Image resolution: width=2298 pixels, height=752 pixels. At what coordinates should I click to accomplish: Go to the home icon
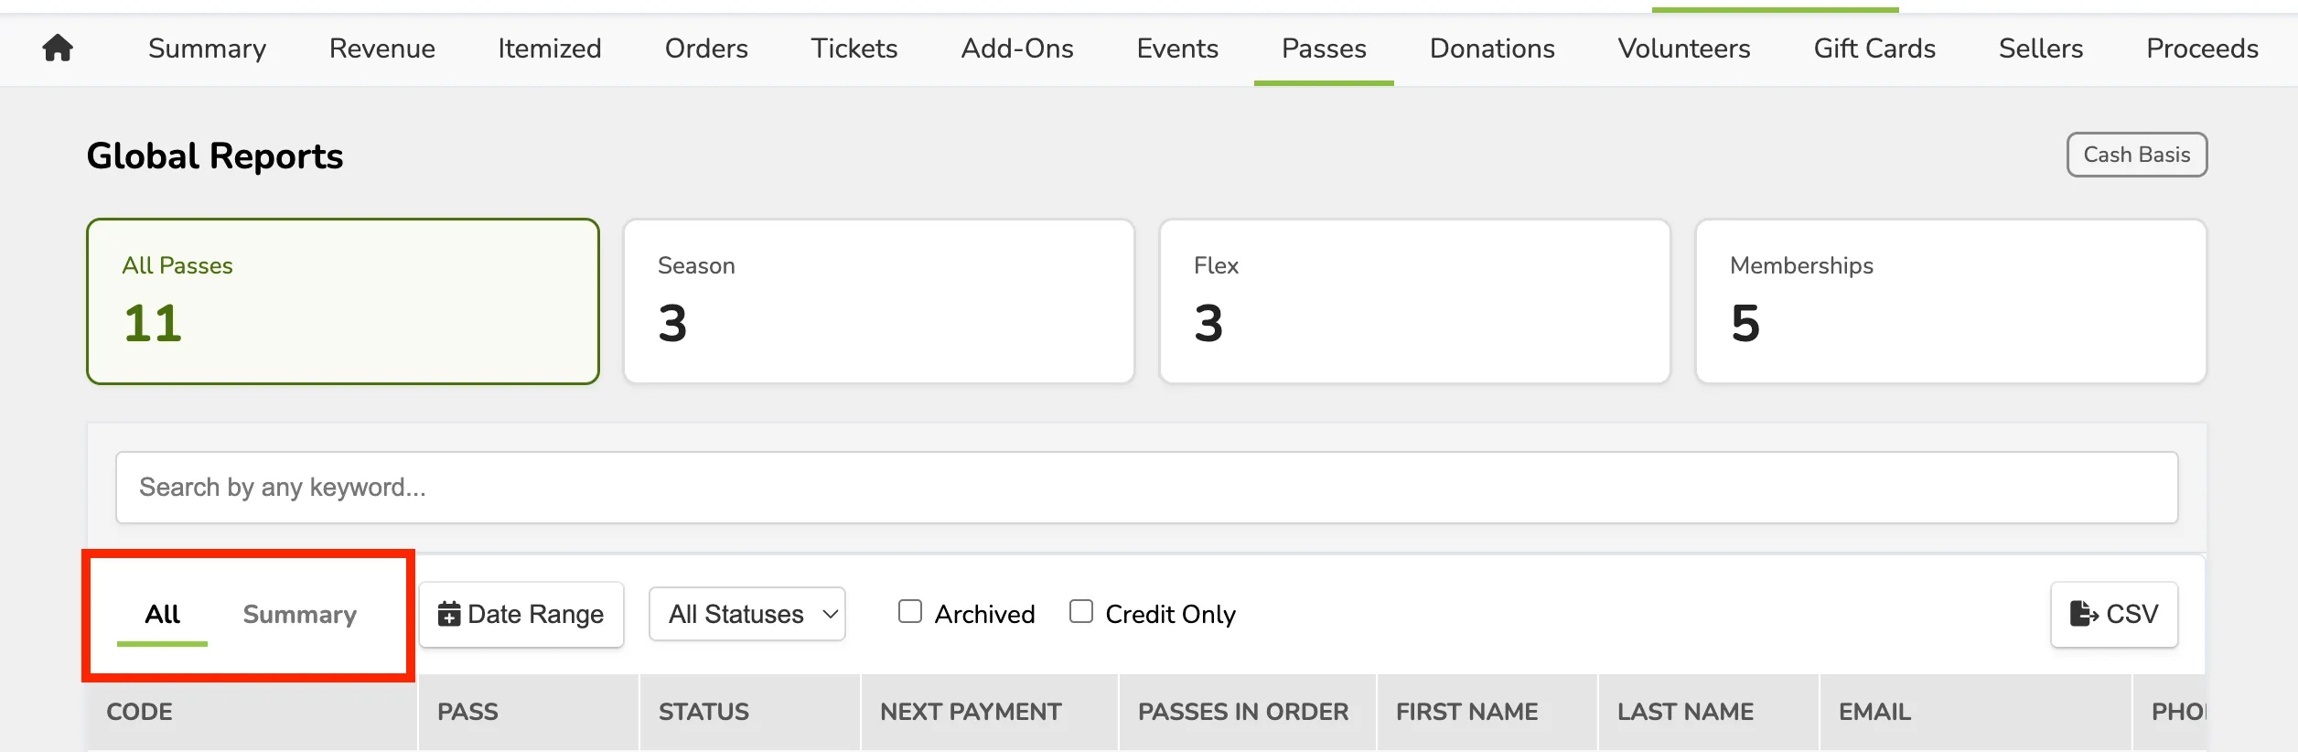[x=58, y=48]
